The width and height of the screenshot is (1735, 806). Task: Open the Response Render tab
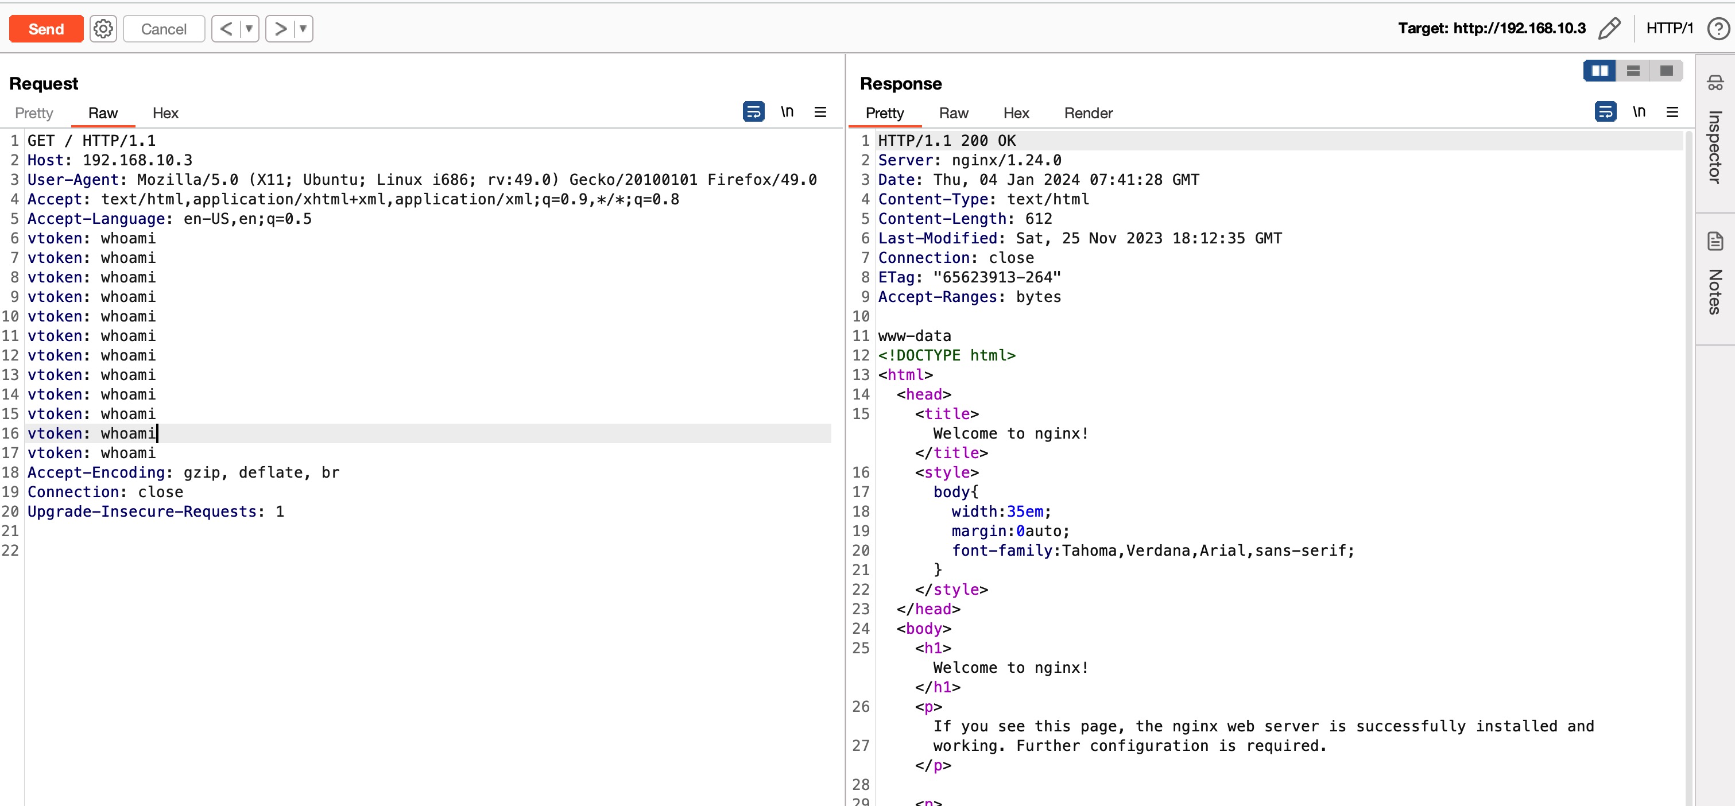pos(1088,113)
